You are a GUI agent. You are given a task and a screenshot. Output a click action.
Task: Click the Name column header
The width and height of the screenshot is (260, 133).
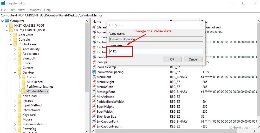coord(97,22)
